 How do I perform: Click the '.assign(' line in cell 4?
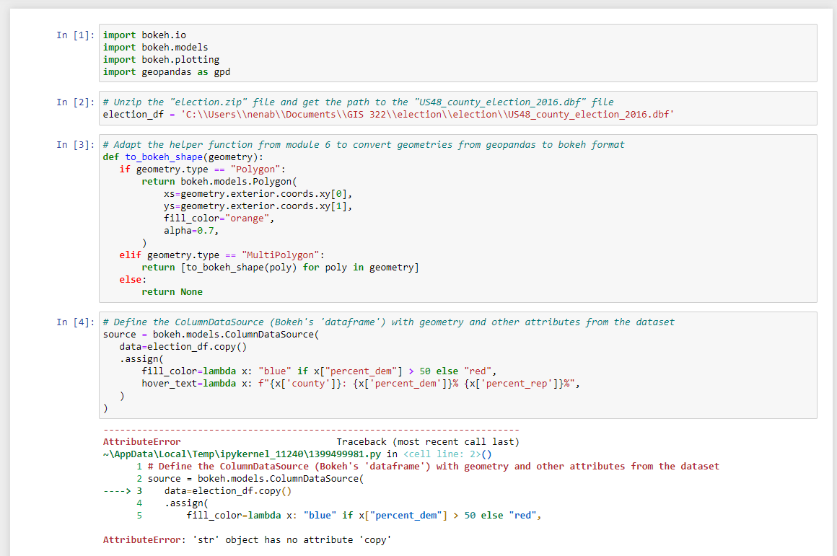click(141, 359)
